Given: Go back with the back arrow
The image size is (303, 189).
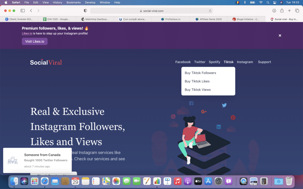Looking at the screenshot, I should click(31, 11).
